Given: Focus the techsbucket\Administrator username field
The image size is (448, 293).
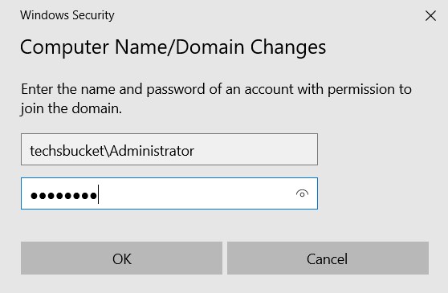Looking at the screenshot, I should point(169,149).
